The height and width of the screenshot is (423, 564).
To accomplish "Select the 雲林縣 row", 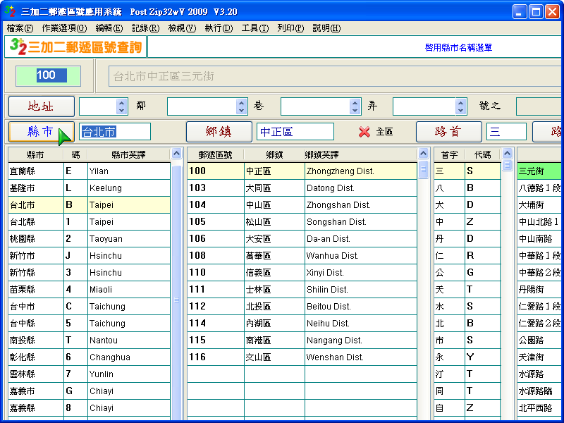I will (x=90, y=374).
